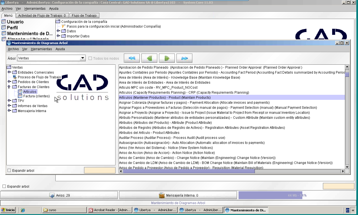Viewport: 358px width, 215px height.
Task: Open Herramientas menu in Diagramas Arbol window
Action: pos(41,49)
